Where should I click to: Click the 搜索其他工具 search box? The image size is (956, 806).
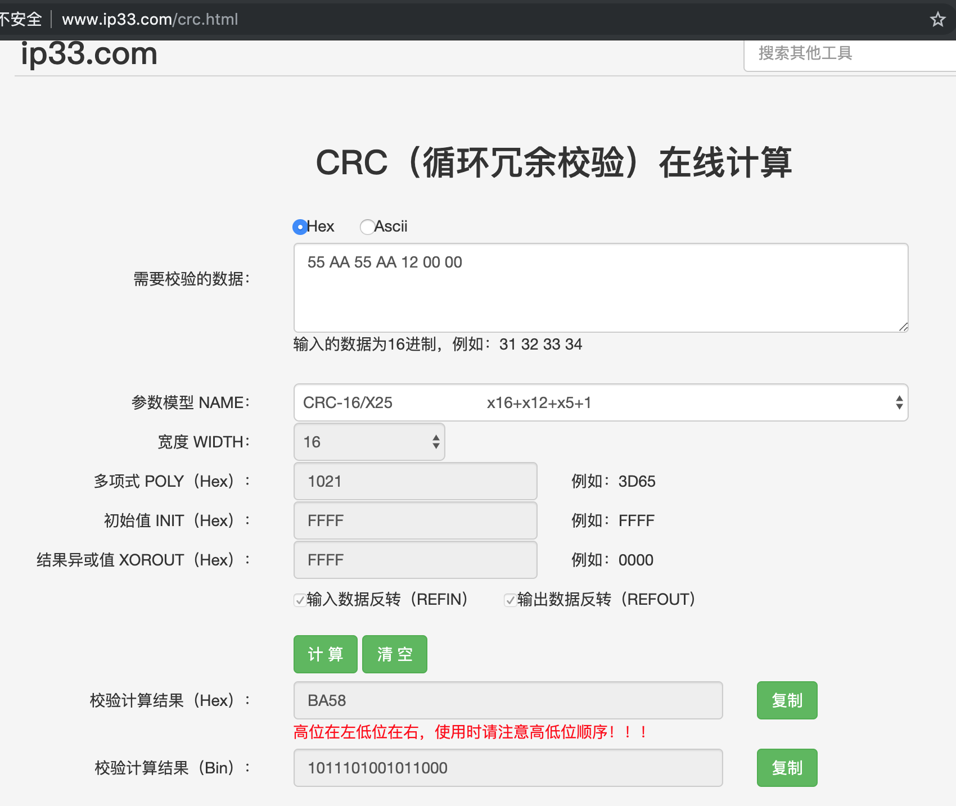pos(849,53)
